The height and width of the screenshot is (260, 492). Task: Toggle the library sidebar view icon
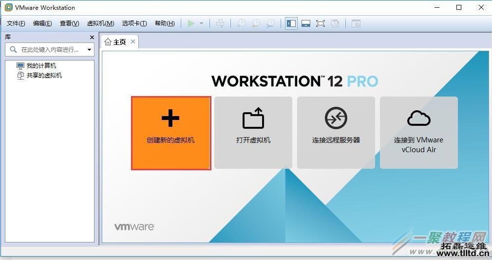pyautogui.click(x=291, y=23)
